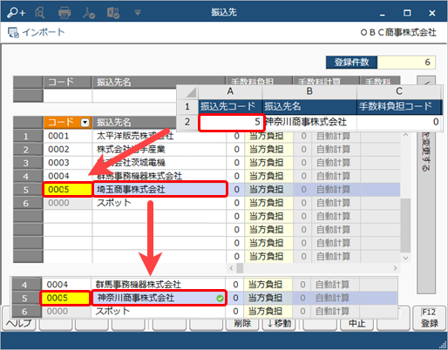Viewport: 448px width, 350px height.
Task: Export to Excel icon
Action: pos(113,13)
